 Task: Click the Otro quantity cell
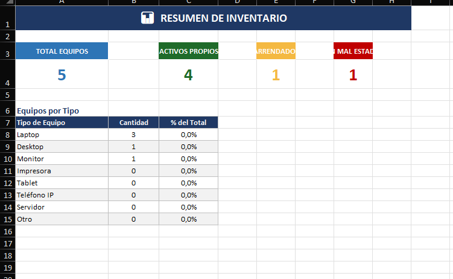(x=133, y=219)
